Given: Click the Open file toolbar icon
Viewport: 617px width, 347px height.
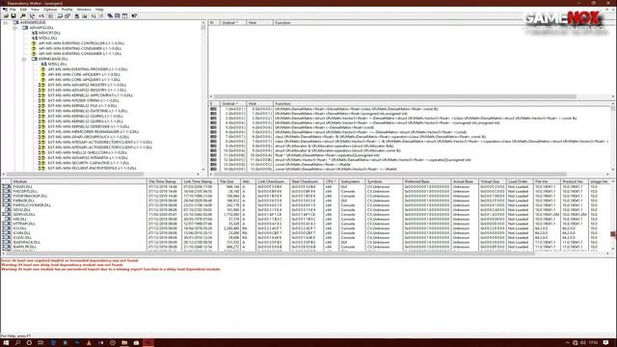Looking at the screenshot, I should click(x=6, y=16).
